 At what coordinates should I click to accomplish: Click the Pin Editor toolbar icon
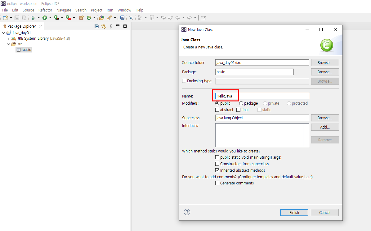click(x=203, y=18)
